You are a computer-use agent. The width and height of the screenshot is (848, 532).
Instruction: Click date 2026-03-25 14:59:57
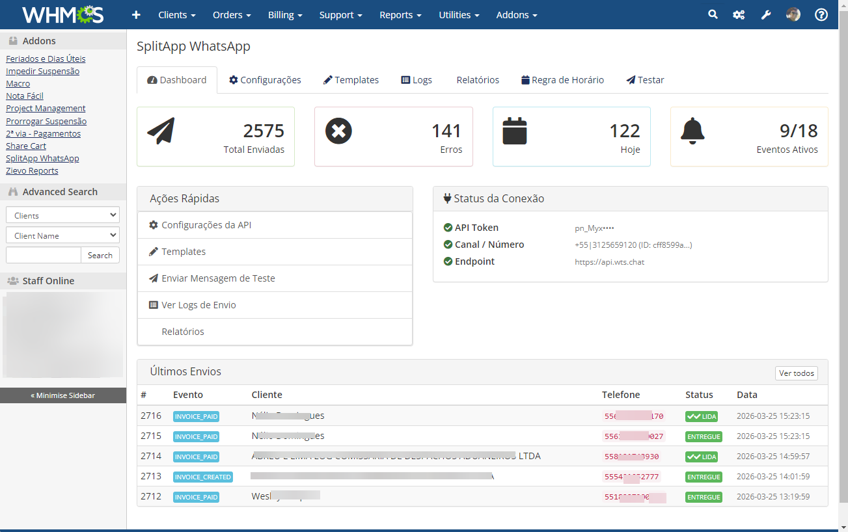773,457
